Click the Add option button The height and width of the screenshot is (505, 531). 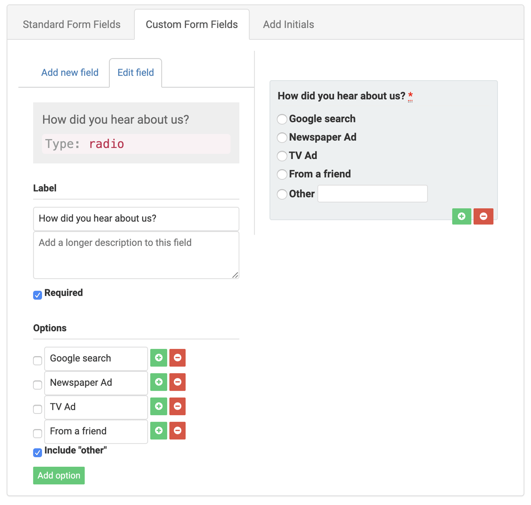click(58, 475)
